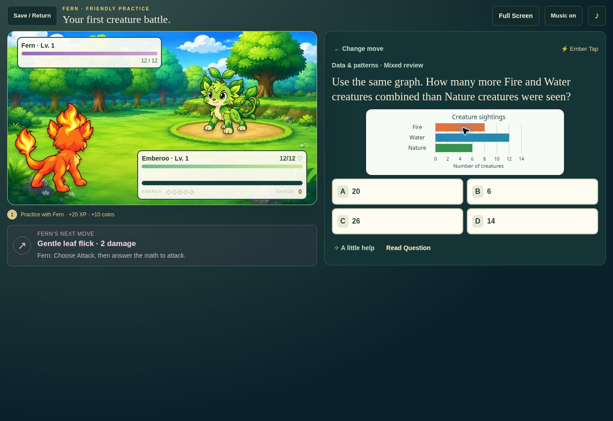Click Fern's purple health bar
Image resolution: width=613 pixels, height=421 pixels.
pyautogui.click(x=89, y=54)
